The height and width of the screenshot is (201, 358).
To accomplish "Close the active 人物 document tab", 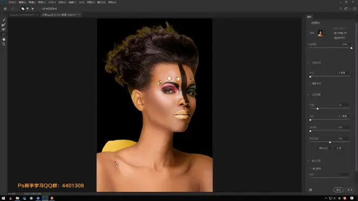I will [x=79, y=15].
